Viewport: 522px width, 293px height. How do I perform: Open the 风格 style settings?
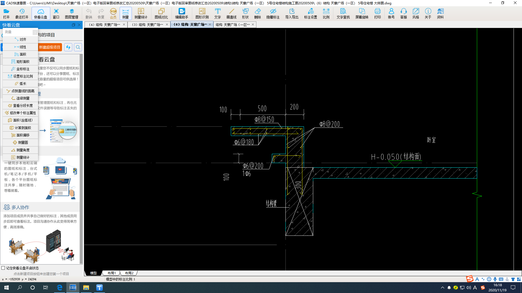[x=416, y=13]
